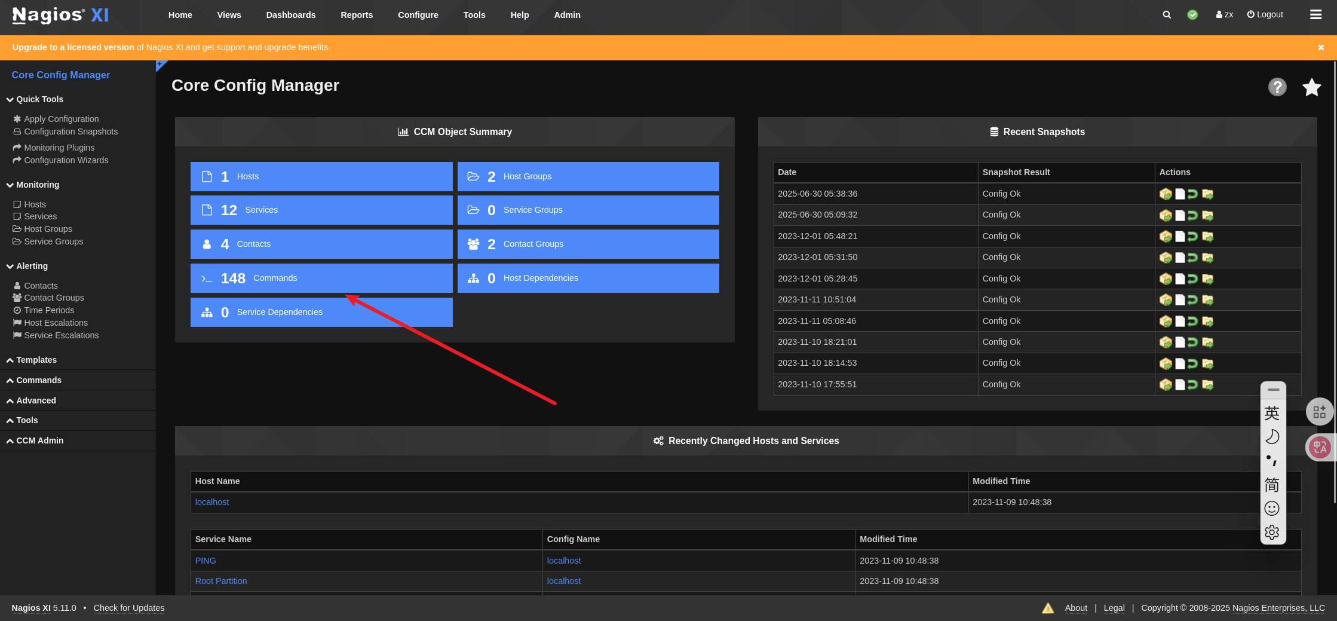Viewport: 1337px width, 621px height.
Task: Click the folder-arrow icon for snapshot 2023-11-10 18:21:01
Action: (1207, 342)
